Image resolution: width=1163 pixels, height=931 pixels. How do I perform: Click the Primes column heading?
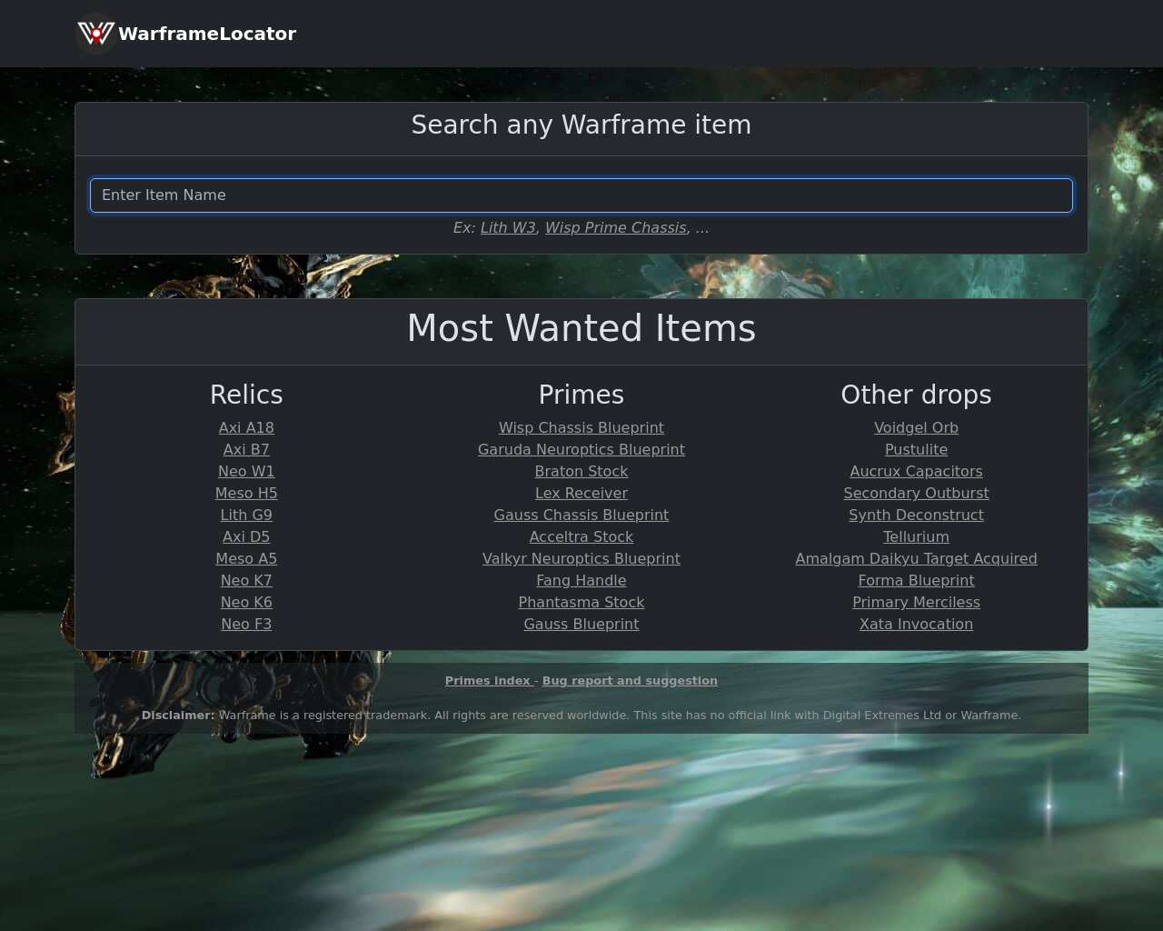581,395
